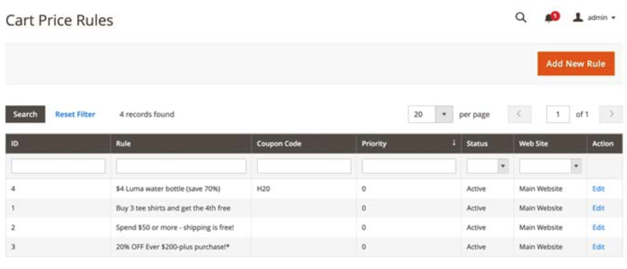627x269 pixels.
Task: Open the Web Site filter dropdown
Action: 550,166
